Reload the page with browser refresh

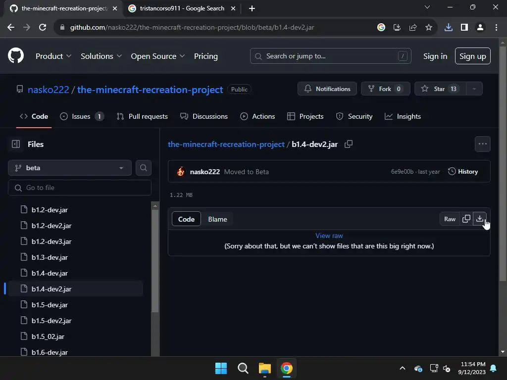[x=43, y=28]
